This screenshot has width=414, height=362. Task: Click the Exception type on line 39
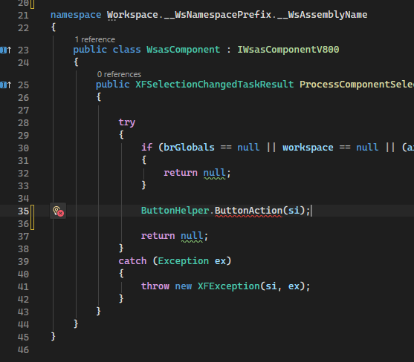click(184, 261)
